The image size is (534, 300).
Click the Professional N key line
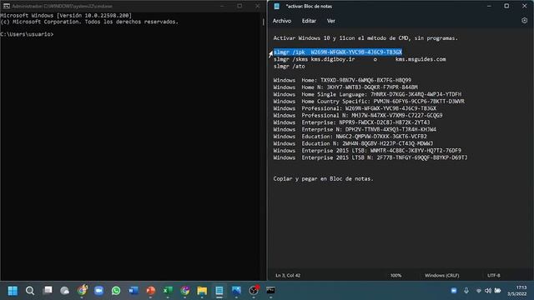click(358, 115)
